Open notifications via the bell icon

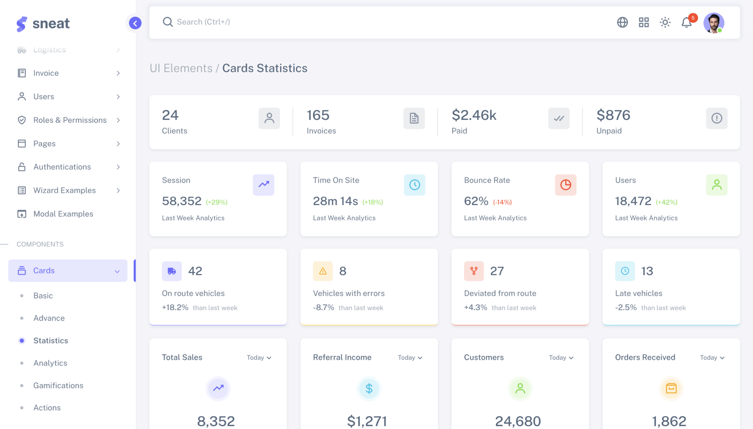pyautogui.click(x=686, y=22)
